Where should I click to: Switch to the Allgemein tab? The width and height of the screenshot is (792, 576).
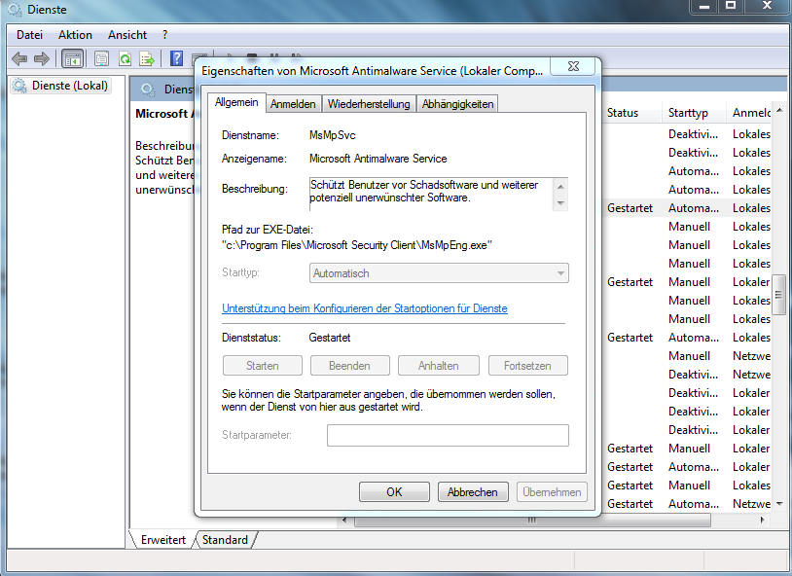tap(236, 102)
